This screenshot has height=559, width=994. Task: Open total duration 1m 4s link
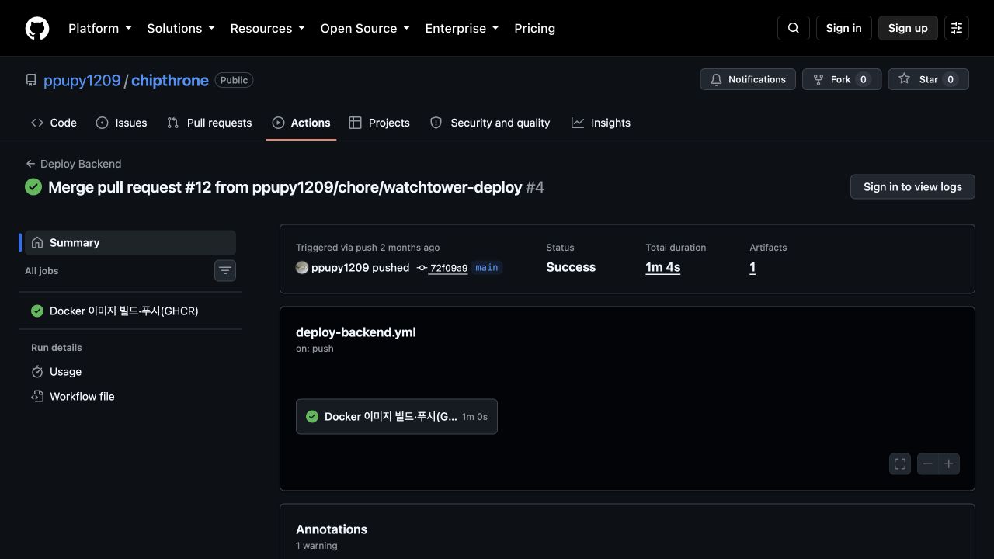point(663,267)
